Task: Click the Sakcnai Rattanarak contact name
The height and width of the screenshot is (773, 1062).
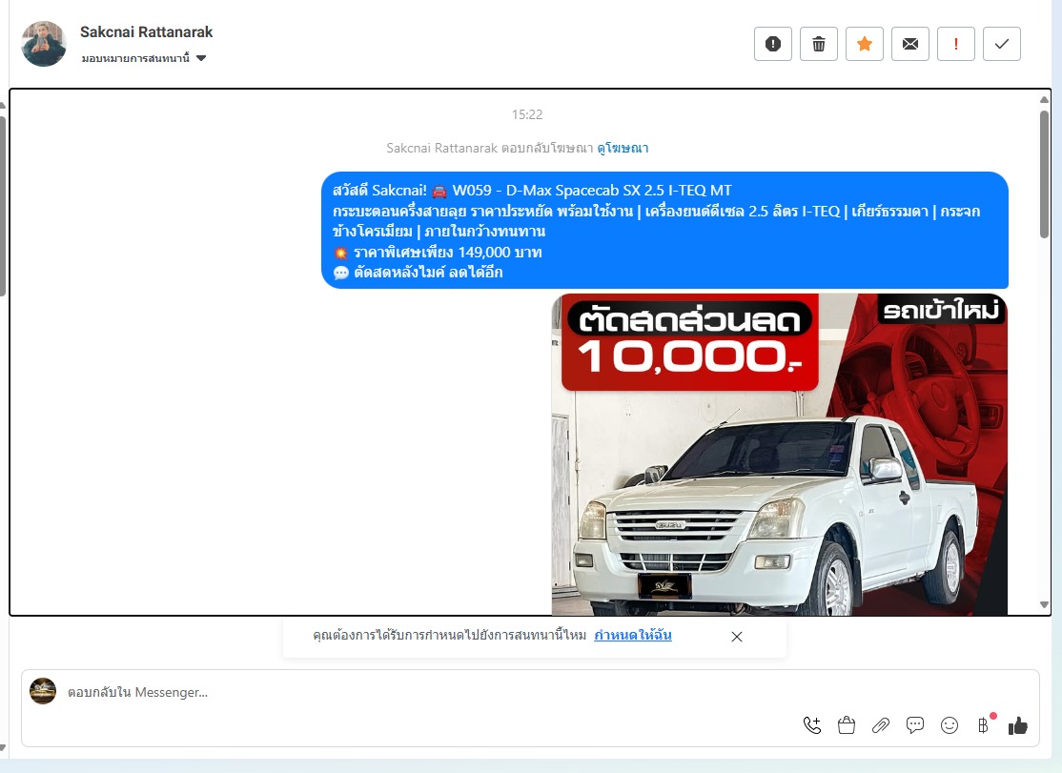Action: pos(146,31)
